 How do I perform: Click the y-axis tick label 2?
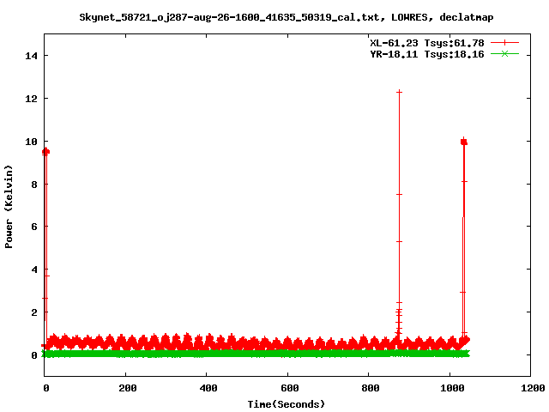34,312
